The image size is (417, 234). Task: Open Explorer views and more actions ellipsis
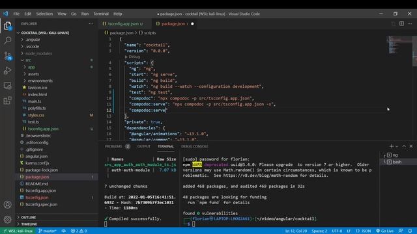[x=91, y=23]
